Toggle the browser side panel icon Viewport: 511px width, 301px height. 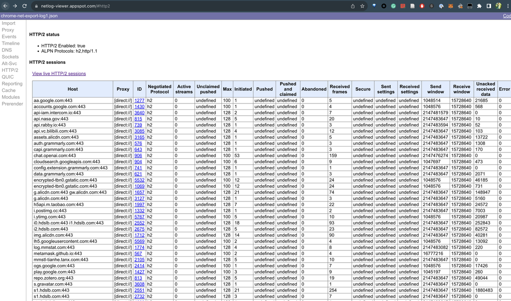point(488,6)
